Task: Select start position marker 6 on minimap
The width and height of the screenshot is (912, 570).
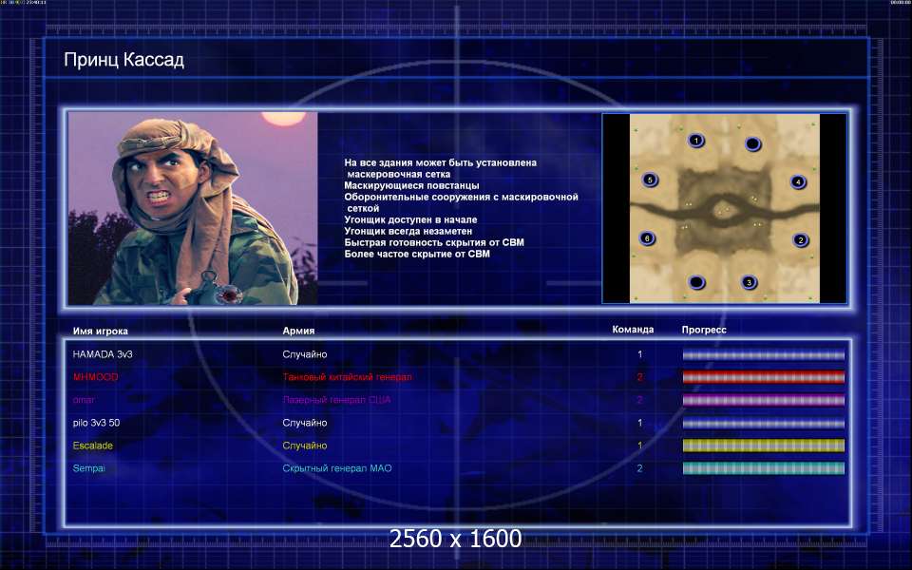Action: [647, 237]
